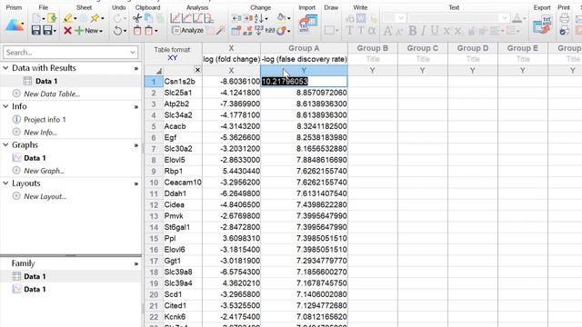
Task: Click the Table format XY cell
Action: point(173,54)
